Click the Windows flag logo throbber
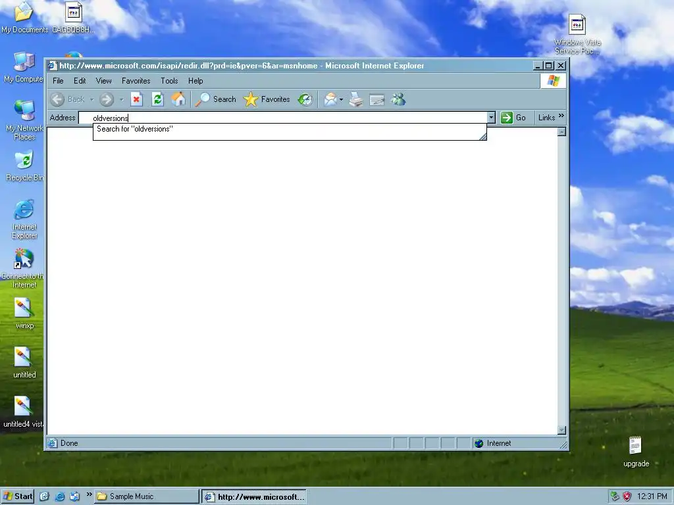Viewport: 674px width, 505px height. (x=553, y=81)
